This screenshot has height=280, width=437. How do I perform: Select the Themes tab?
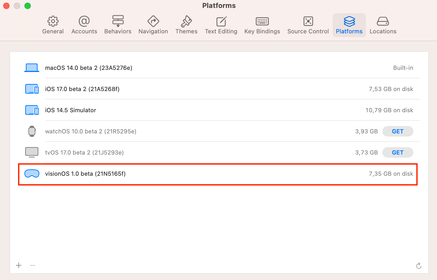click(186, 25)
